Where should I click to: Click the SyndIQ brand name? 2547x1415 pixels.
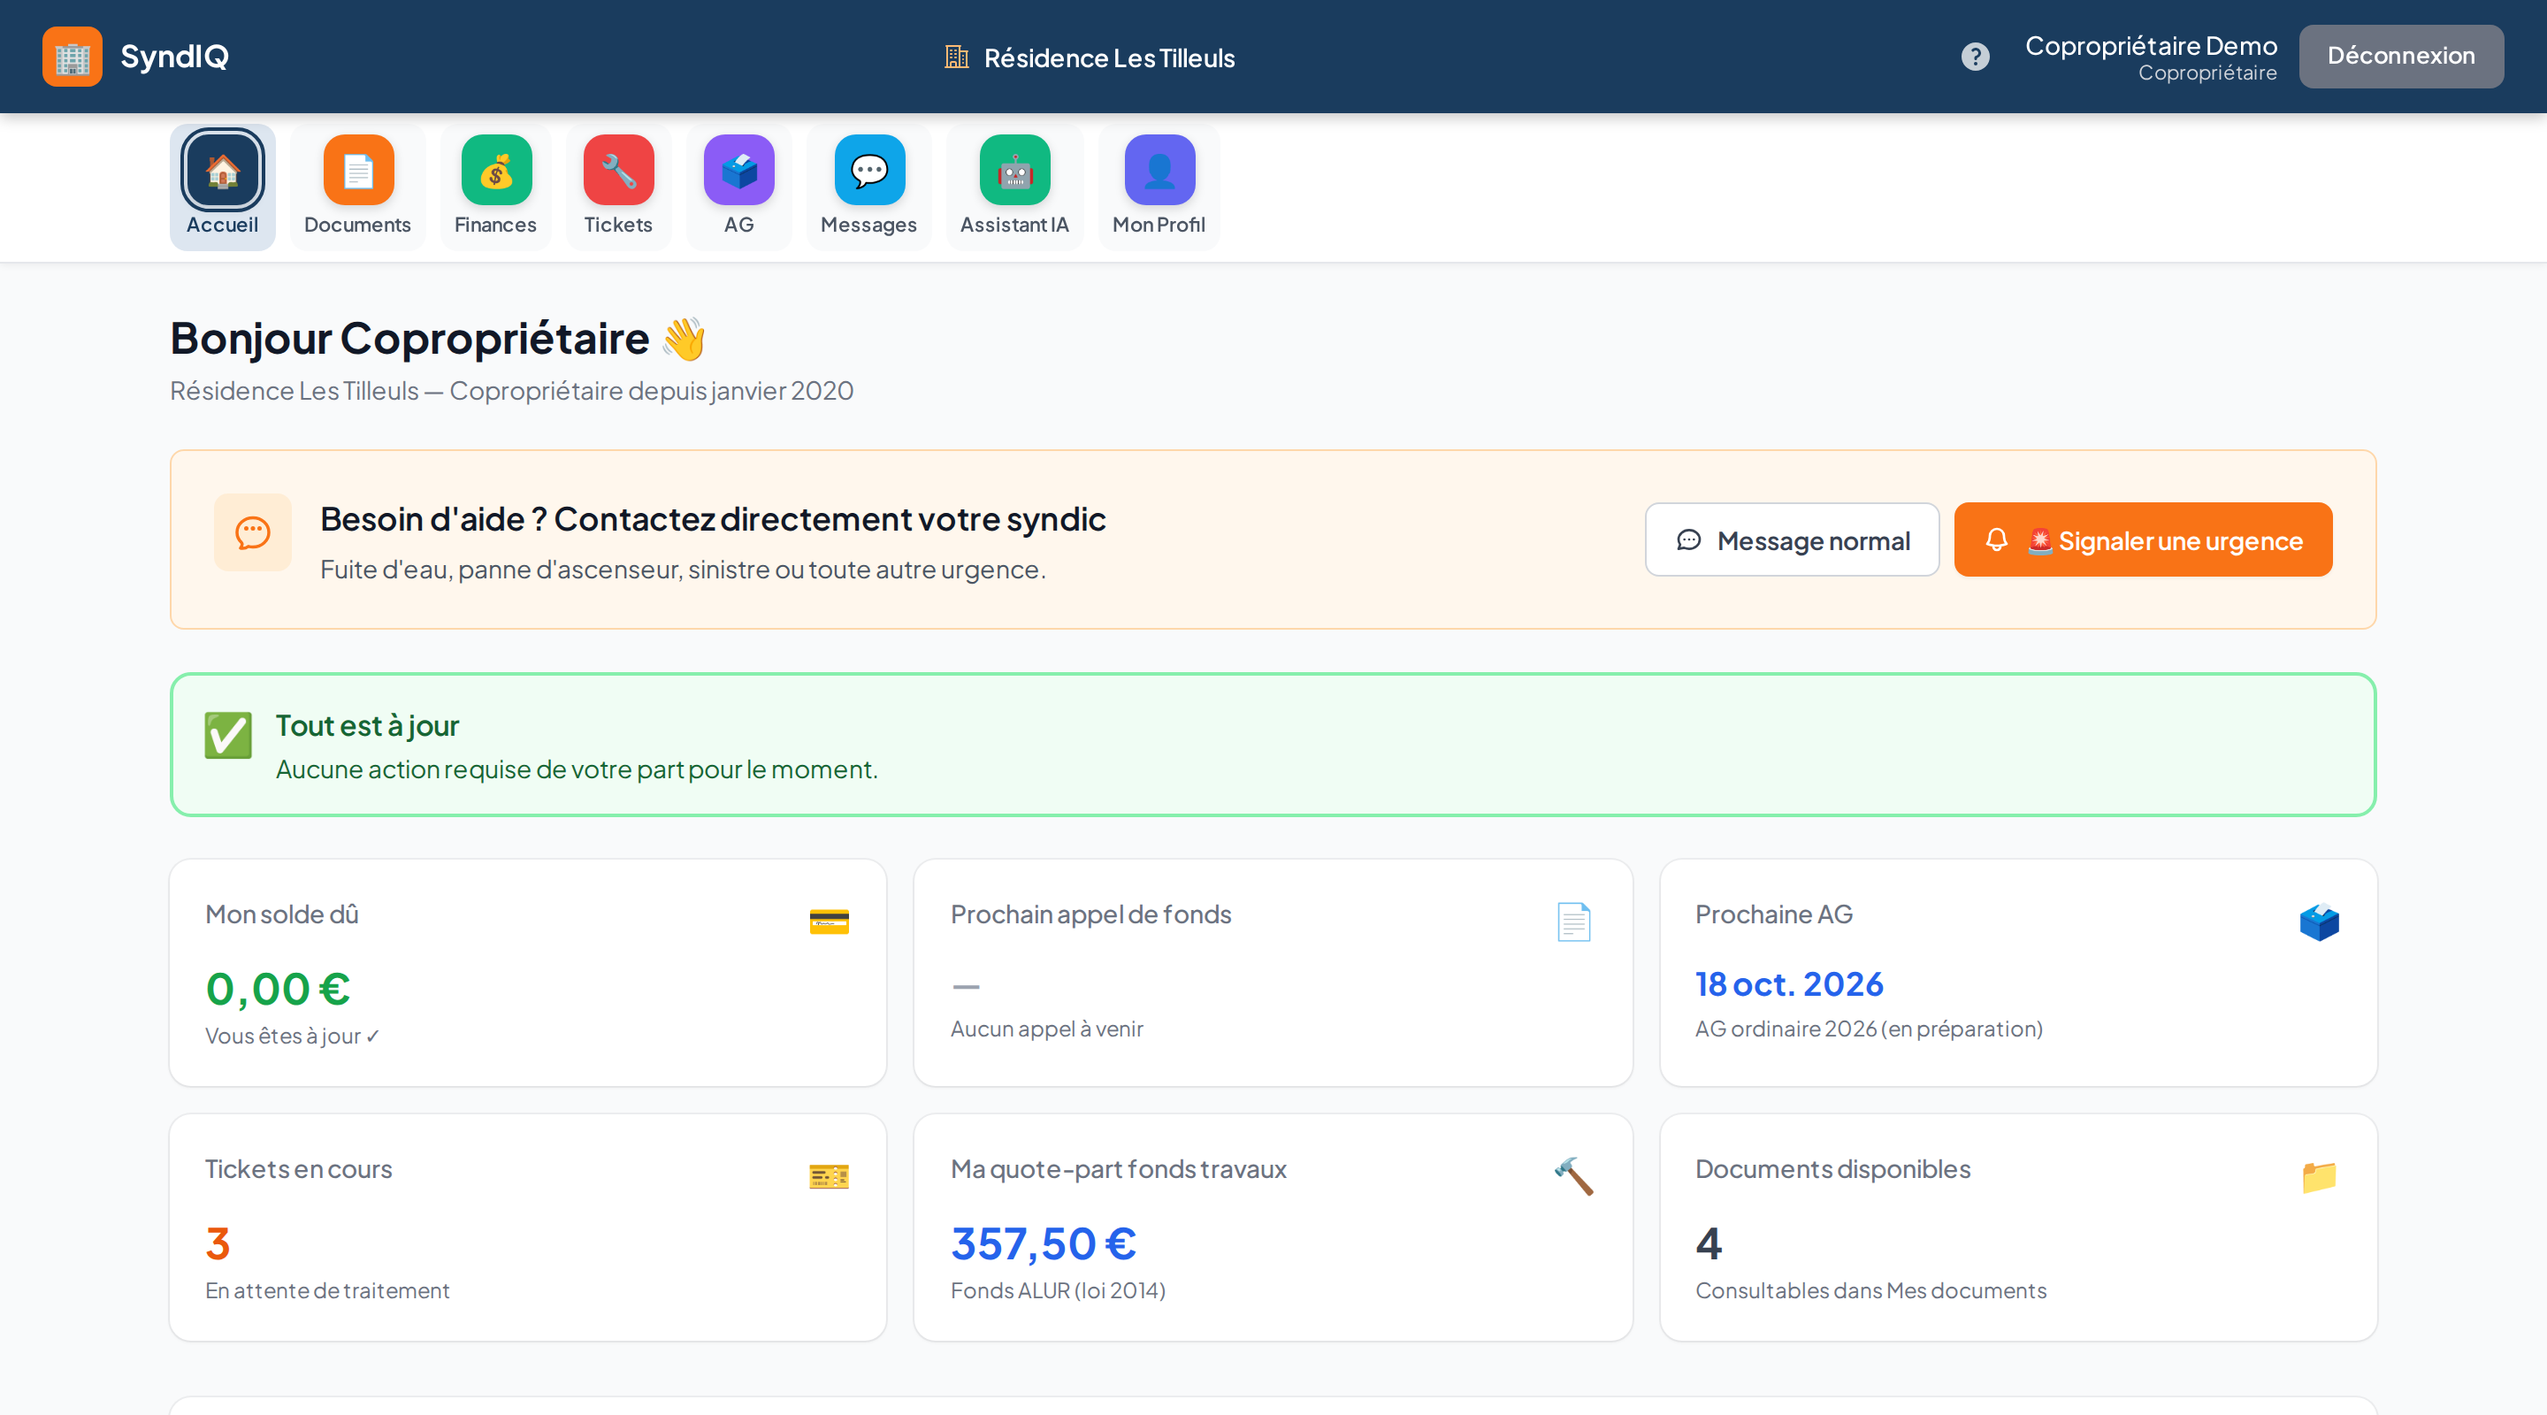tap(175, 57)
